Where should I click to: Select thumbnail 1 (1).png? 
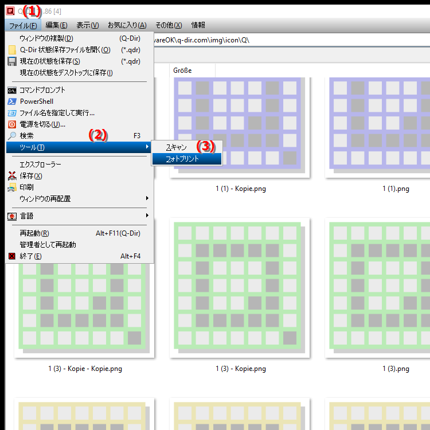click(x=378, y=127)
